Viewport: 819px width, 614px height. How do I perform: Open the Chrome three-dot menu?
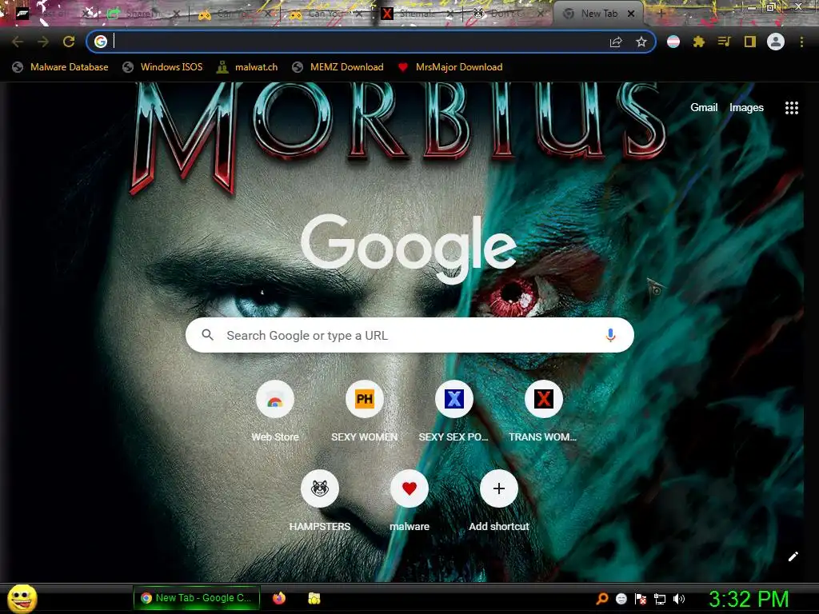click(x=801, y=42)
